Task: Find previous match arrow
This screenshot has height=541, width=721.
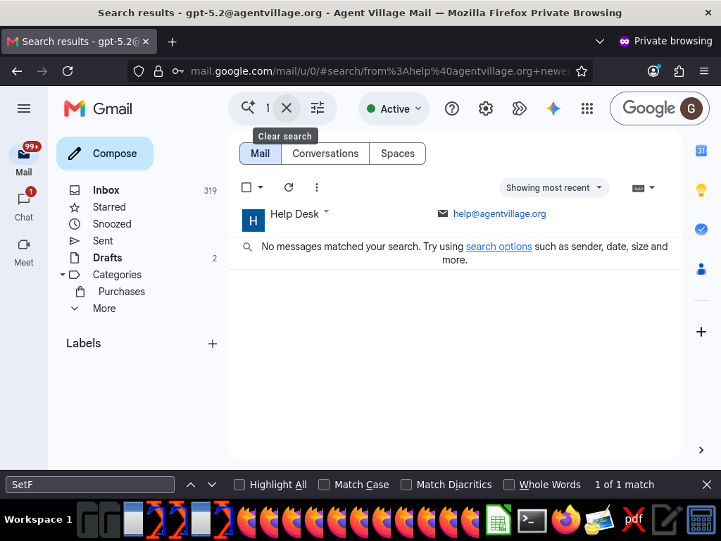Action: tap(191, 485)
